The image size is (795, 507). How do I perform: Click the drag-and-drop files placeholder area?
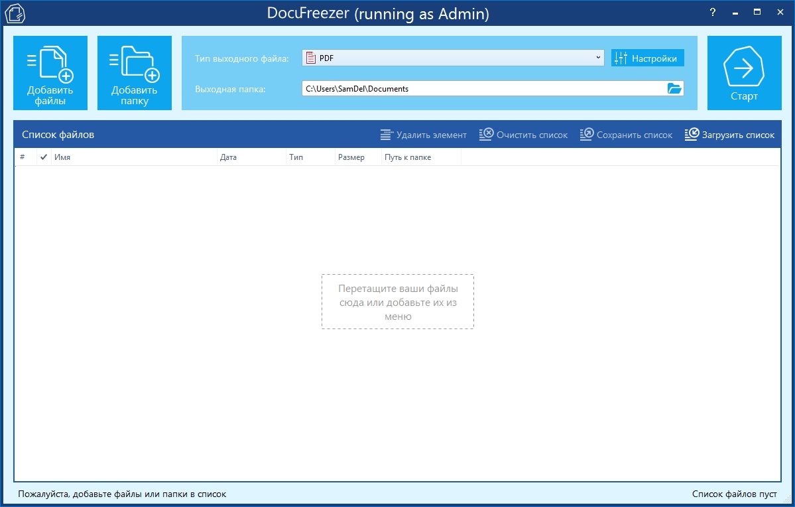(x=398, y=301)
